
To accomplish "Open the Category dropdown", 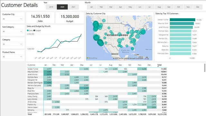I will coord(13,44).
